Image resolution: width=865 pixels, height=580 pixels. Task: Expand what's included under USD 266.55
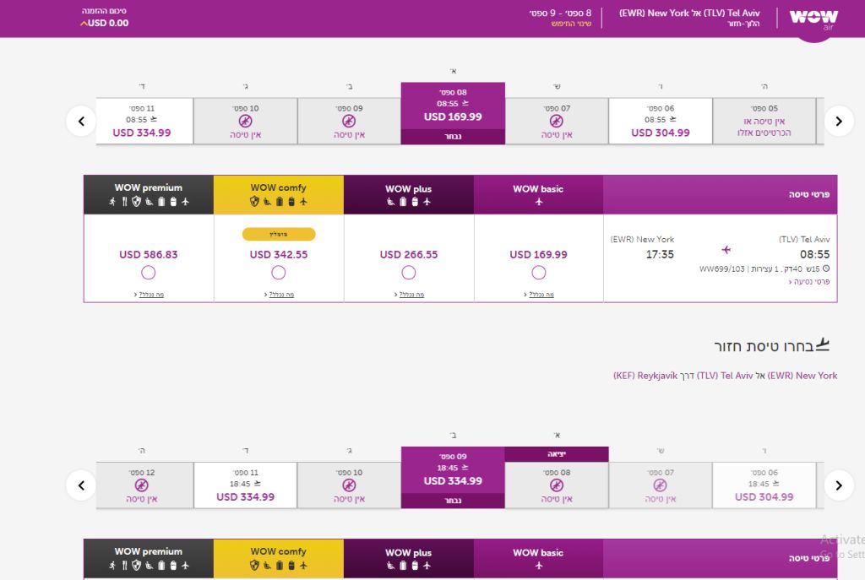coord(410,295)
